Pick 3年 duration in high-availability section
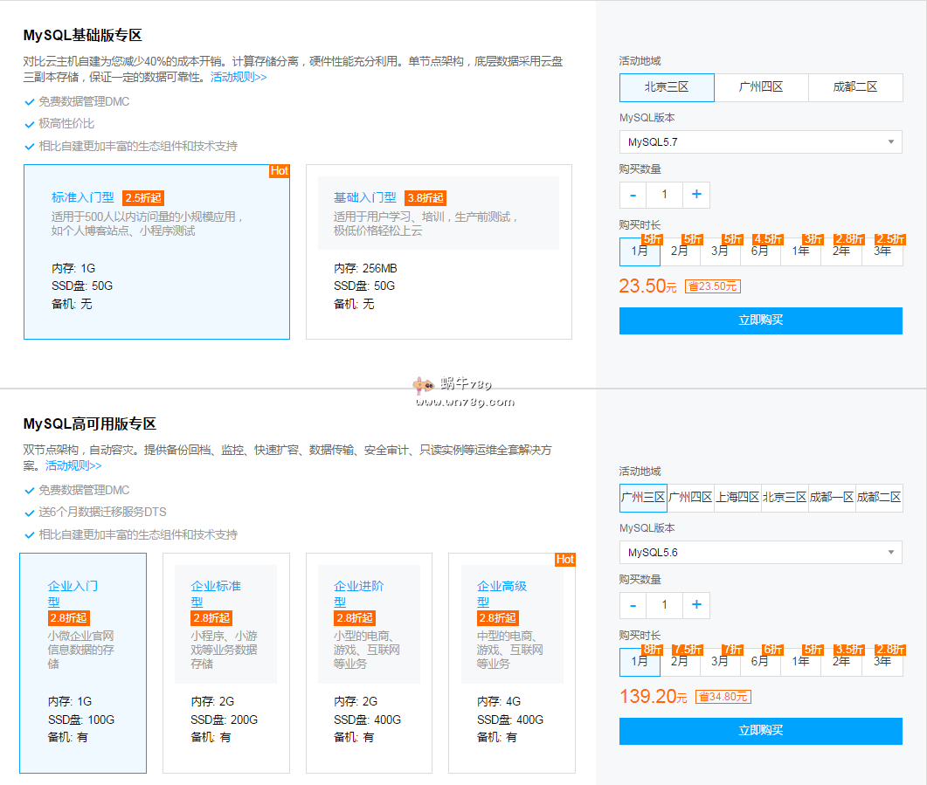Viewport: 927px width, 785px height. [x=882, y=662]
